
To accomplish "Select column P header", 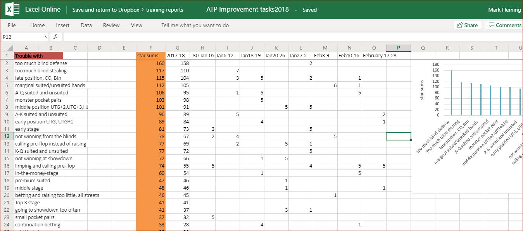I will [x=399, y=48].
